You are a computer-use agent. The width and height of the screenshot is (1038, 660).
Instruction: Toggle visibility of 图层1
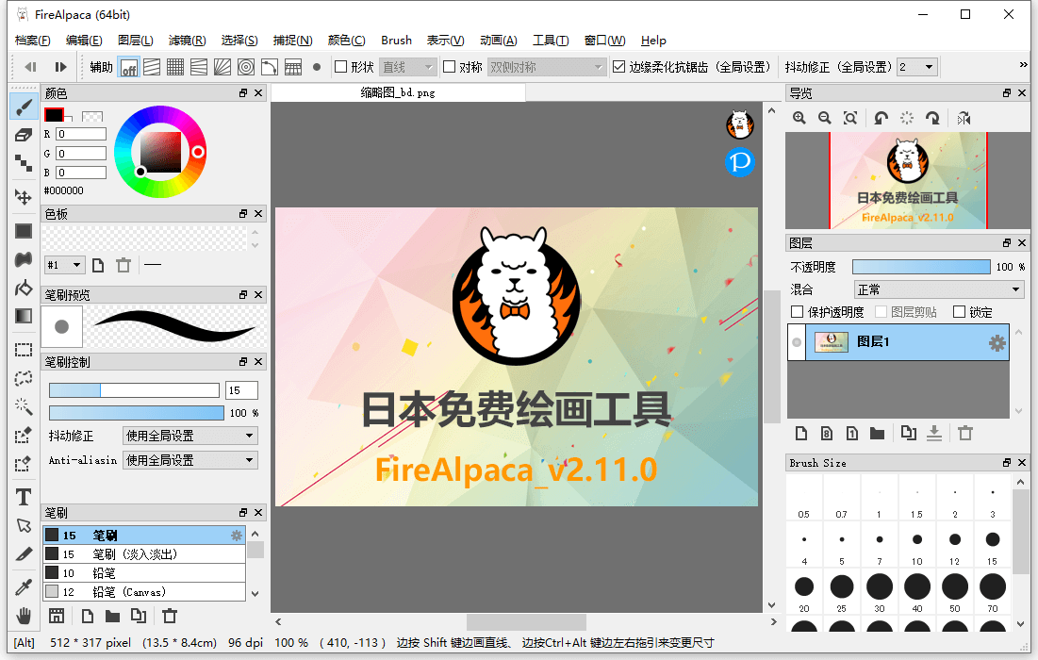tap(797, 342)
